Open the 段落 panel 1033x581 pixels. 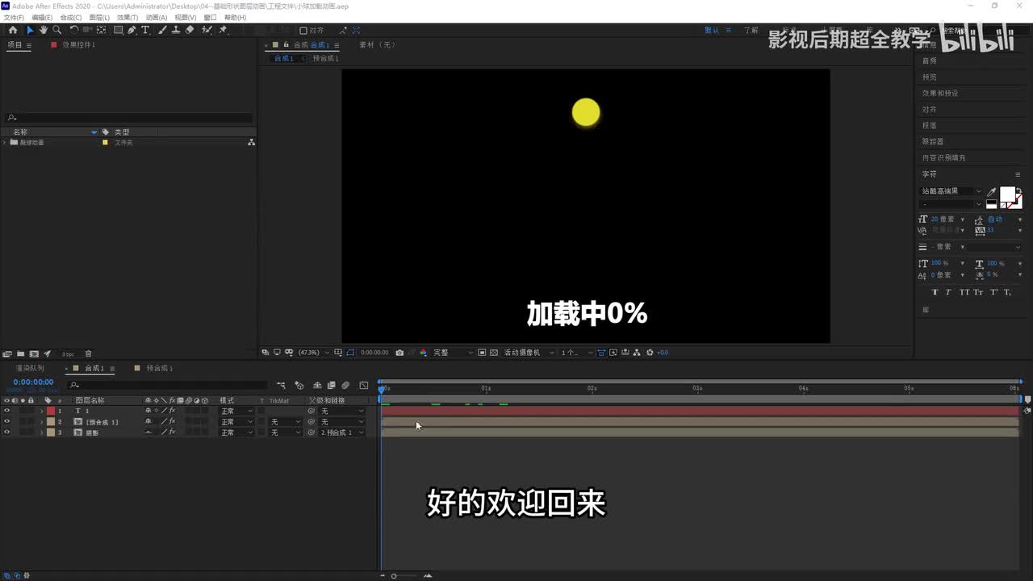(929, 126)
